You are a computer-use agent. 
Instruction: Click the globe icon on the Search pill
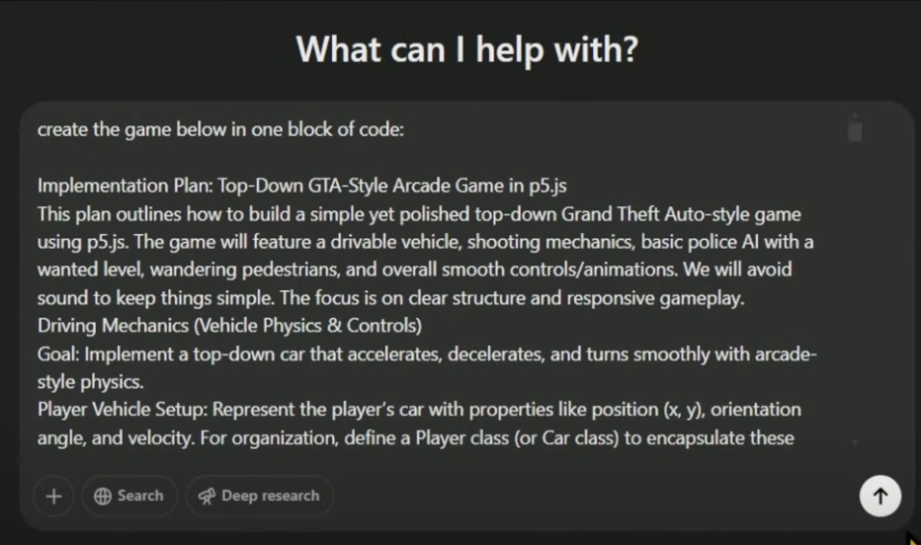tap(103, 497)
